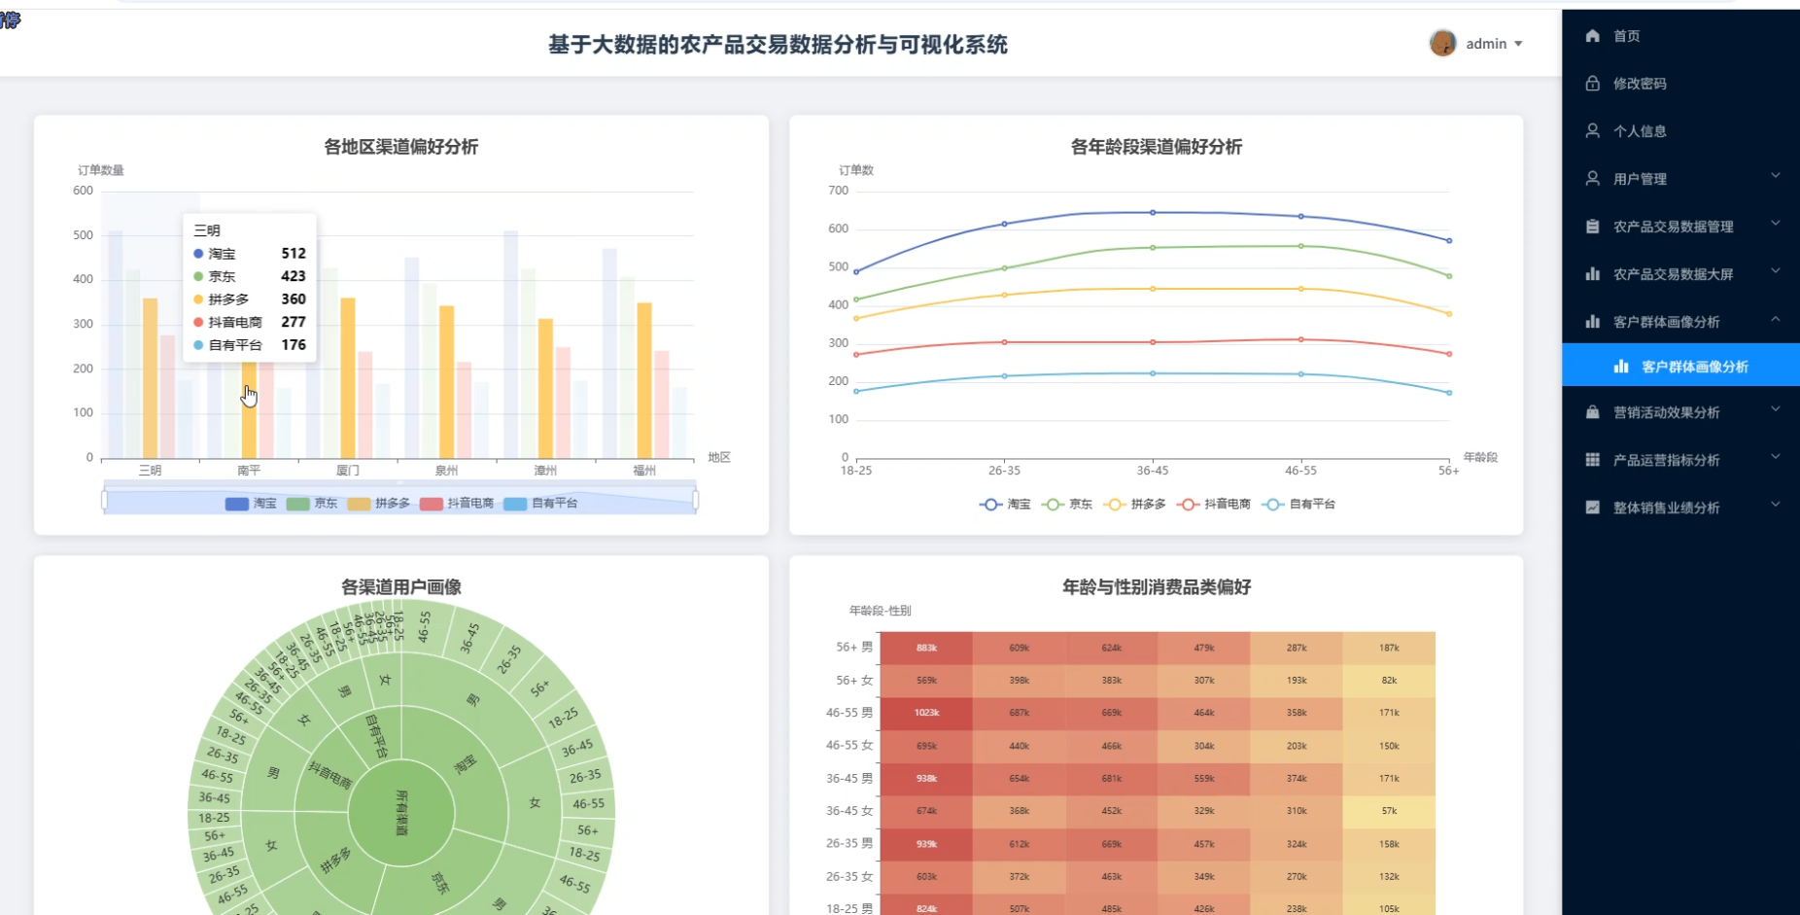The width and height of the screenshot is (1800, 915).
Task: Toggle 拼多多 series in bar chart legend
Action: click(x=379, y=504)
